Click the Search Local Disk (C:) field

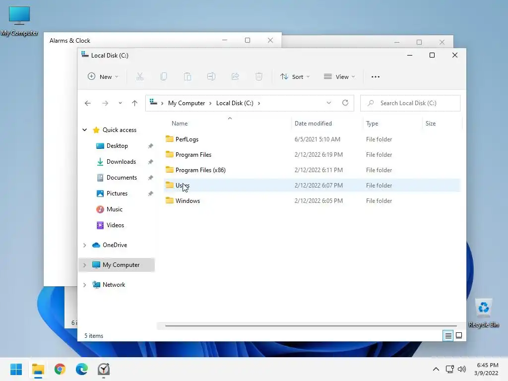click(410, 103)
